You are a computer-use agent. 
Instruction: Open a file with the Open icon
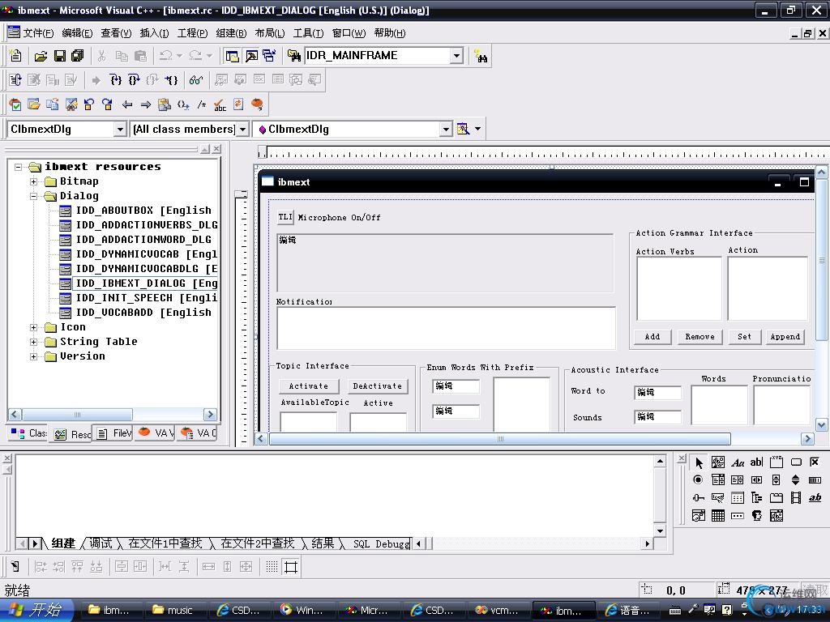tap(41, 56)
